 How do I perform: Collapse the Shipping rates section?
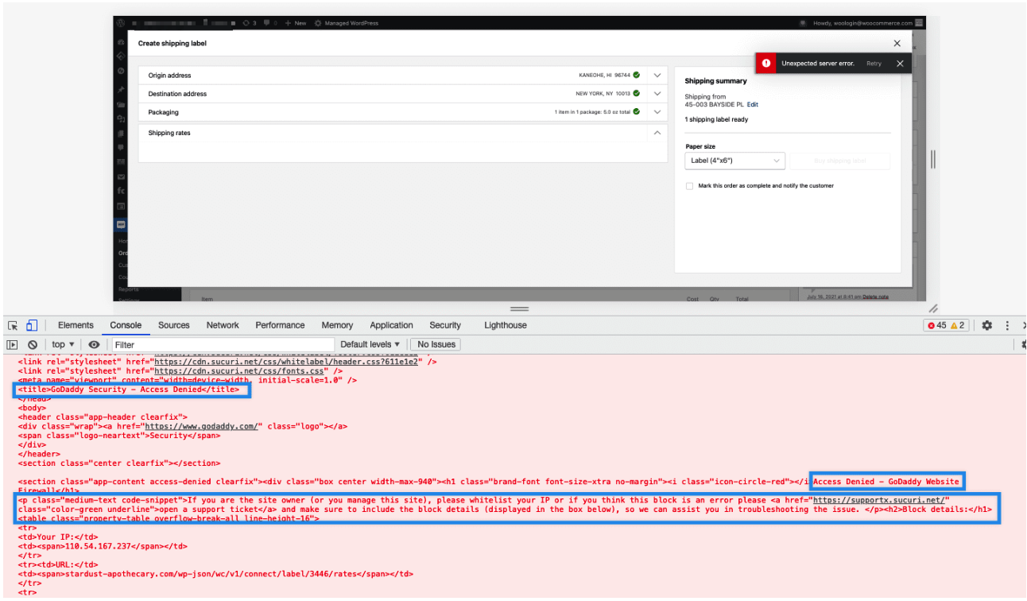(x=657, y=133)
